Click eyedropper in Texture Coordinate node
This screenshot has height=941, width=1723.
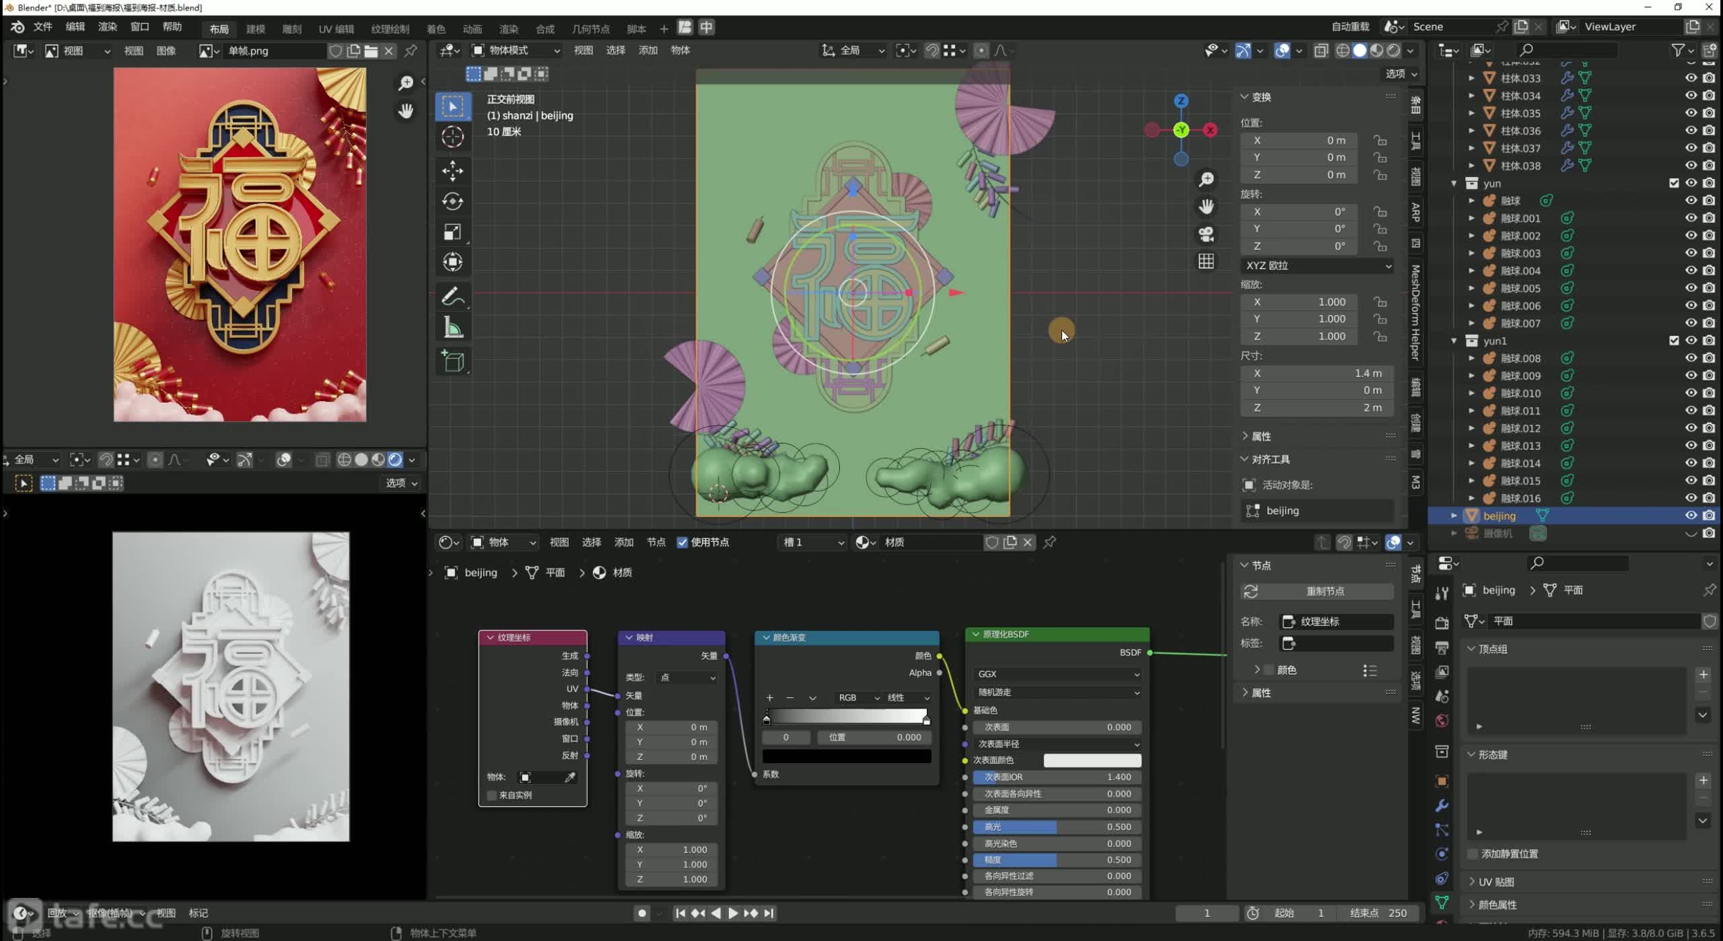pos(569,777)
